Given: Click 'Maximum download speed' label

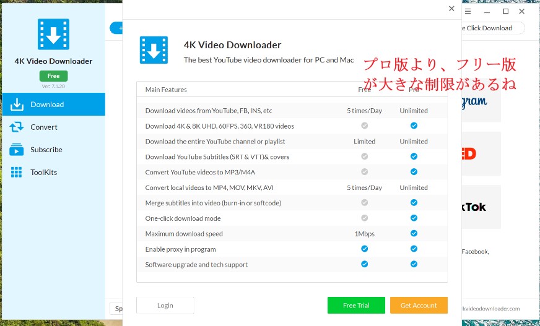Looking at the screenshot, I should pyautogui.click(x=184, y=234).
